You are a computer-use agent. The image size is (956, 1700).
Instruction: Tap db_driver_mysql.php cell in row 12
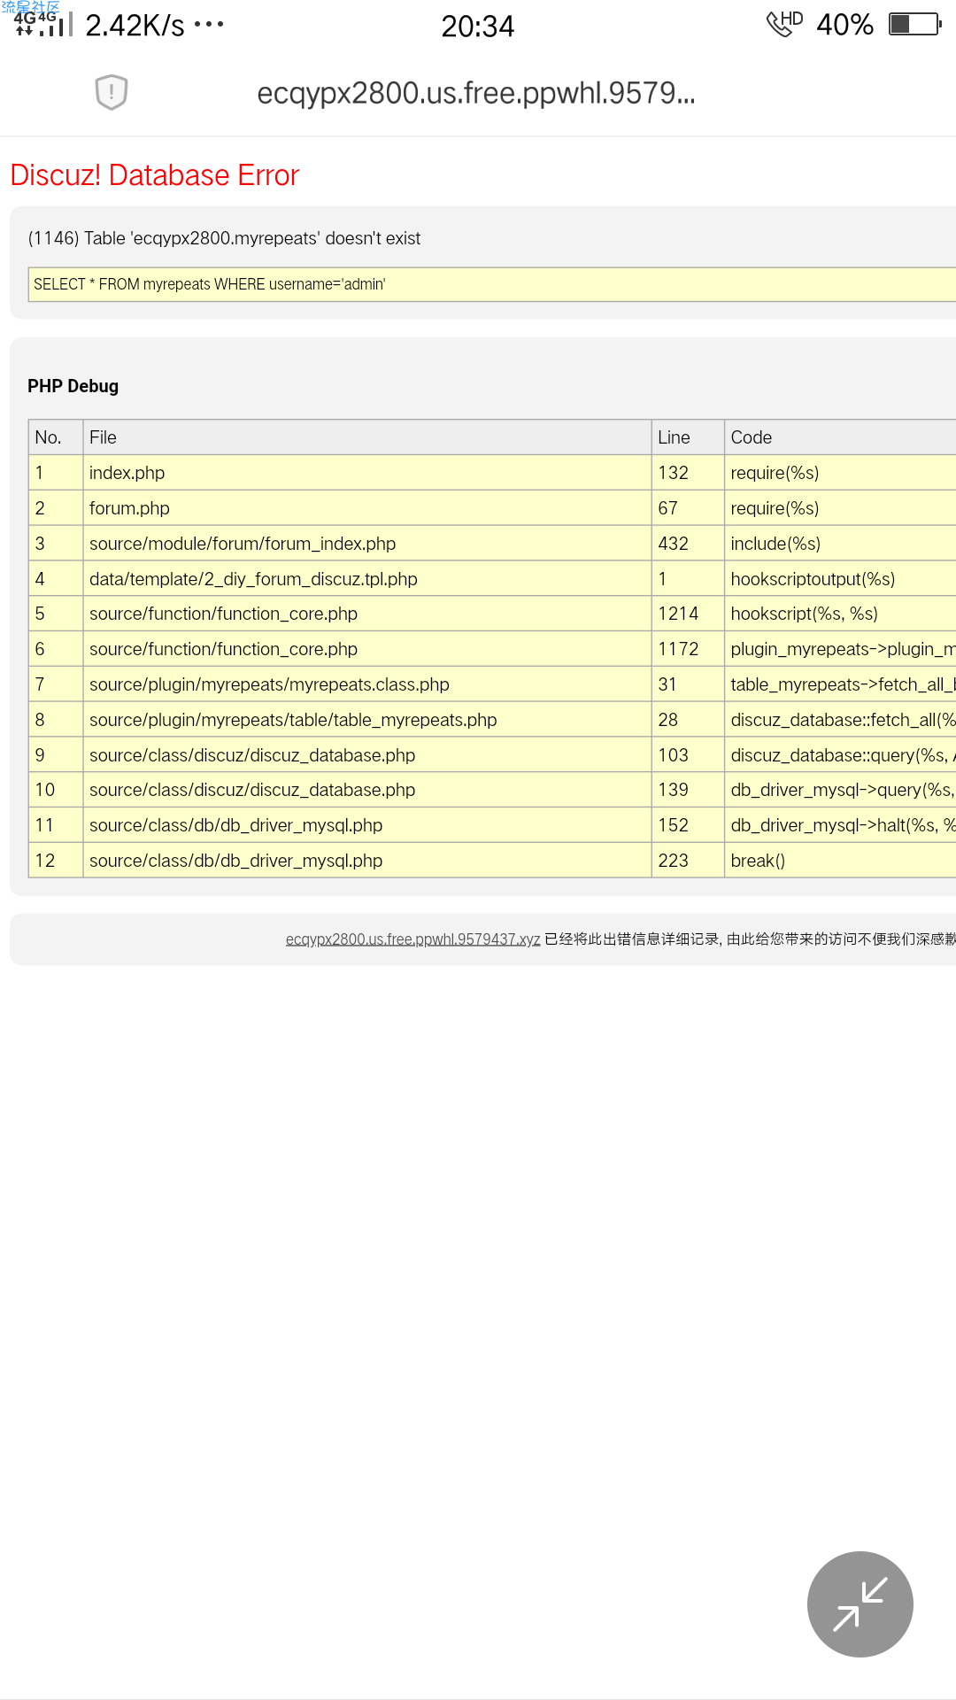click(367, 861)
